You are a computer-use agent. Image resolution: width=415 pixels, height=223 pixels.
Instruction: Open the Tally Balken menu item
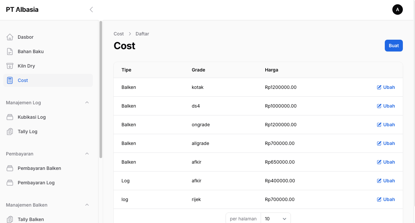(x=31, y=219)
